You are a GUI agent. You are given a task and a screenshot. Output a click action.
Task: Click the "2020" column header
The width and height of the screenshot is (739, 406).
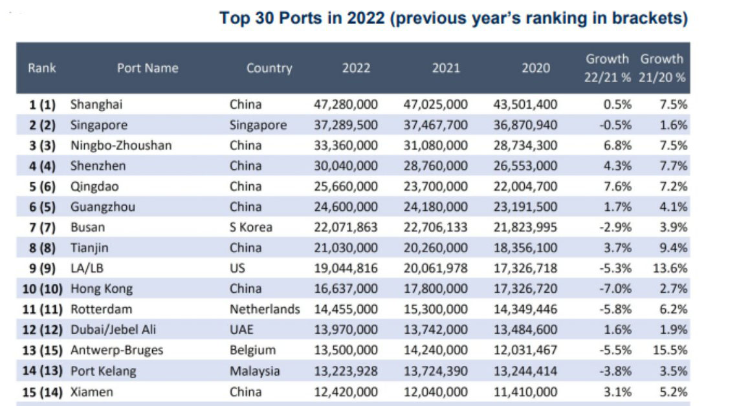pyautogui.click(x=535, y=69)
